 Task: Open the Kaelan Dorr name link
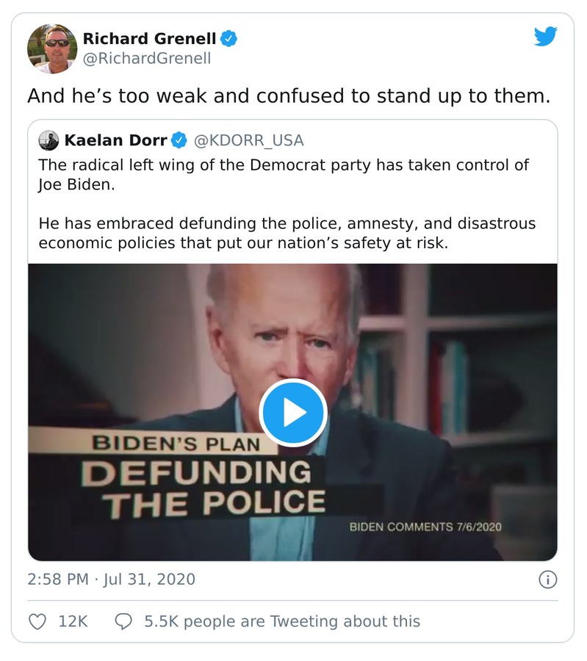pyautogui.click(x=115, y=140)
